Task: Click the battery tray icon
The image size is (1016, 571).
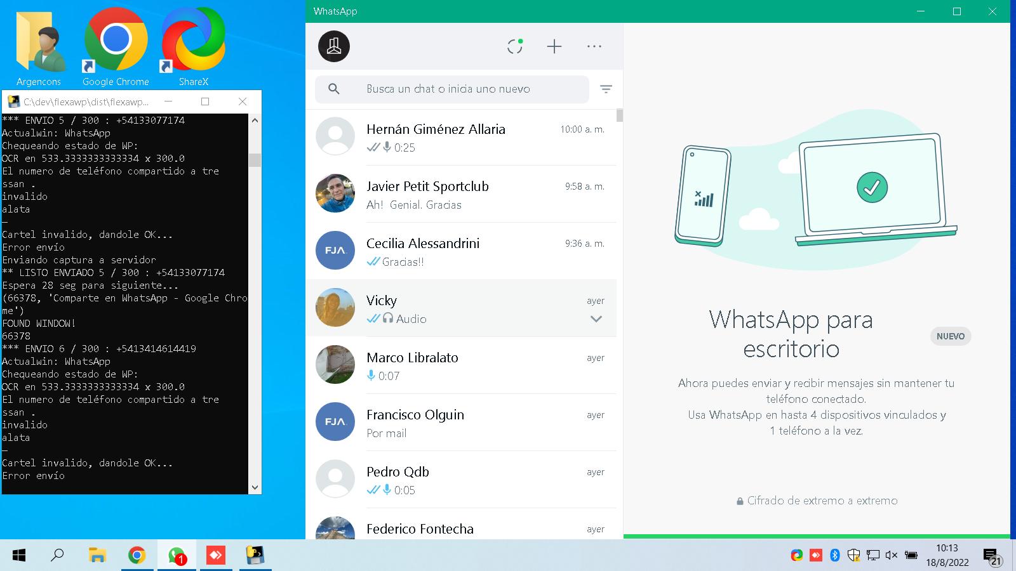Action: coord(911,556)
